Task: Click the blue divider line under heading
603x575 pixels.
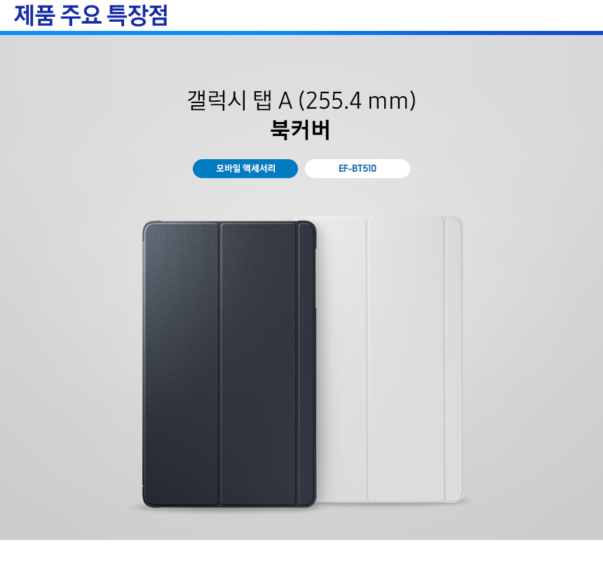Action: pos(301,33)
